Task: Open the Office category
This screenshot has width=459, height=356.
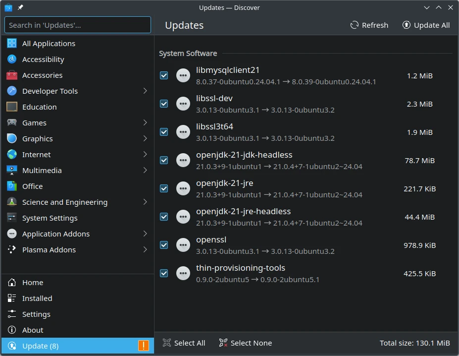Action: click(x=78, y=186)
